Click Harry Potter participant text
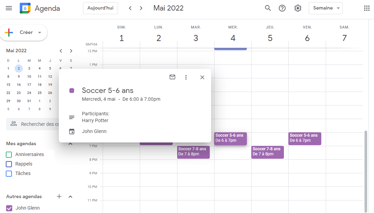Viewport: 374px width, 213px height. (95, 120)
